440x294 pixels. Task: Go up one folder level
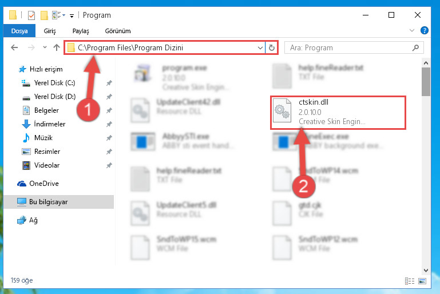[x=57, y=47]
